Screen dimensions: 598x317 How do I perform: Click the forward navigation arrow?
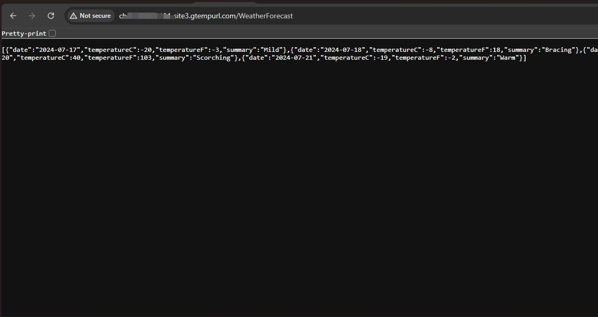[32, 16]
